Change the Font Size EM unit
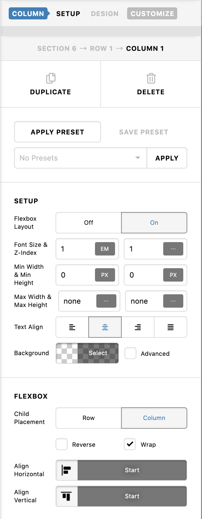The image size is (202, 519). tap(105, 249)
